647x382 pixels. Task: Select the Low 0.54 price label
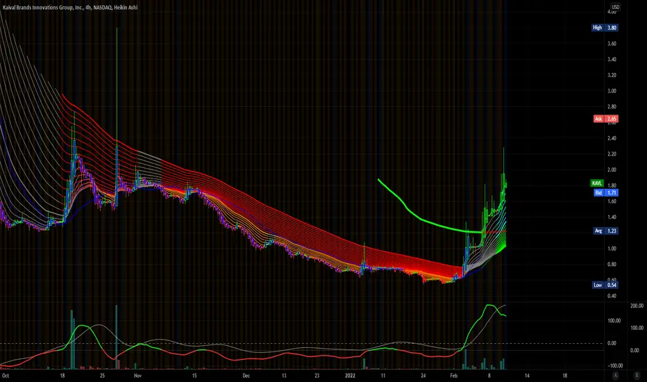pyautogui.click(x=605, y=285)
